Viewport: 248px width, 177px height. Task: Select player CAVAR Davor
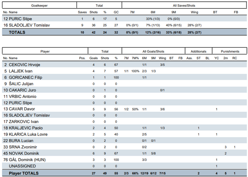click(x=22, y=109)
